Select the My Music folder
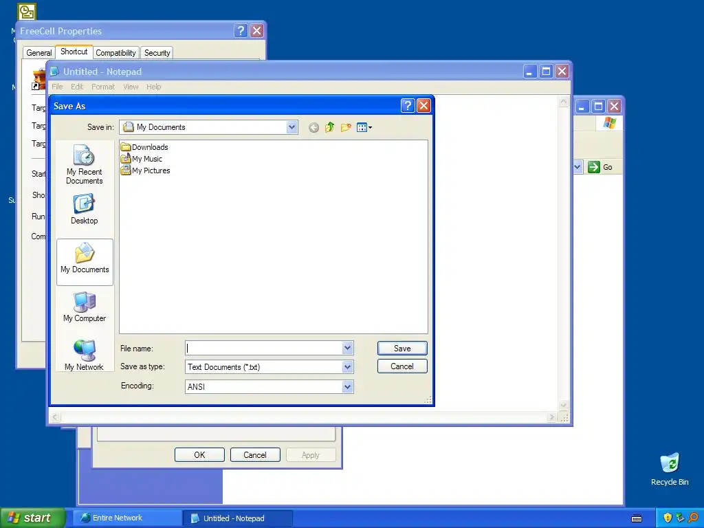Image resolution: width=704 pixels, height=528 pixels. [142, 159]
